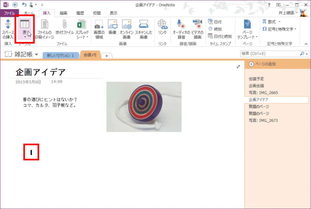Click the Page Templates (ページテンプレート) icon

point(247,24)
